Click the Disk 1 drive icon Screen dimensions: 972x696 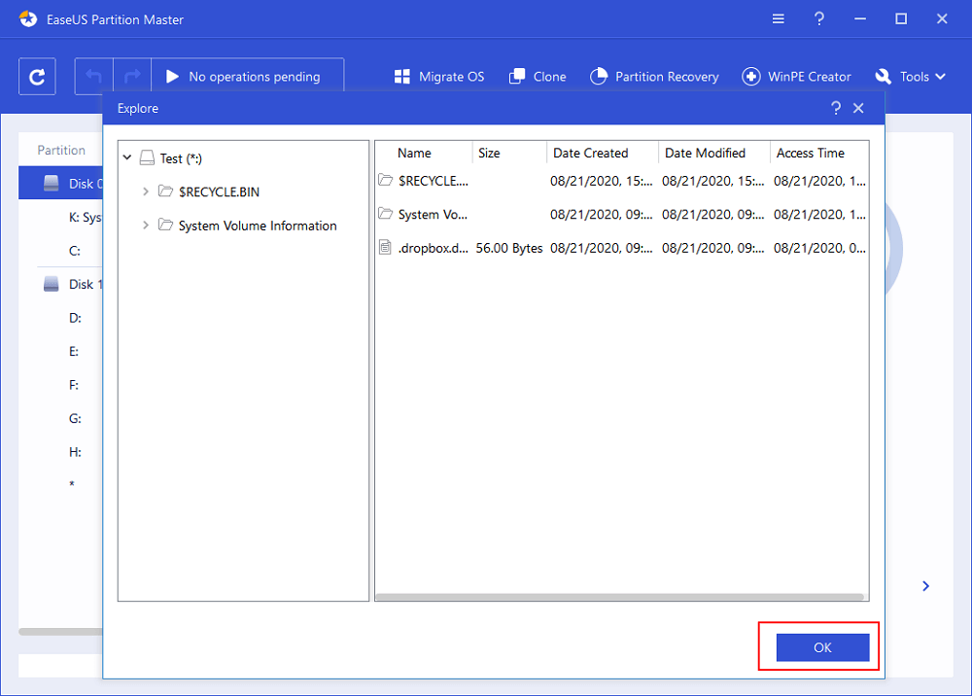pos(52,284)
